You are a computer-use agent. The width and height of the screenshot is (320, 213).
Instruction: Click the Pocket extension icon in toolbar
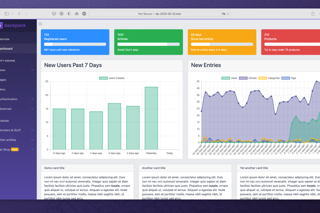tap(54, 13)
